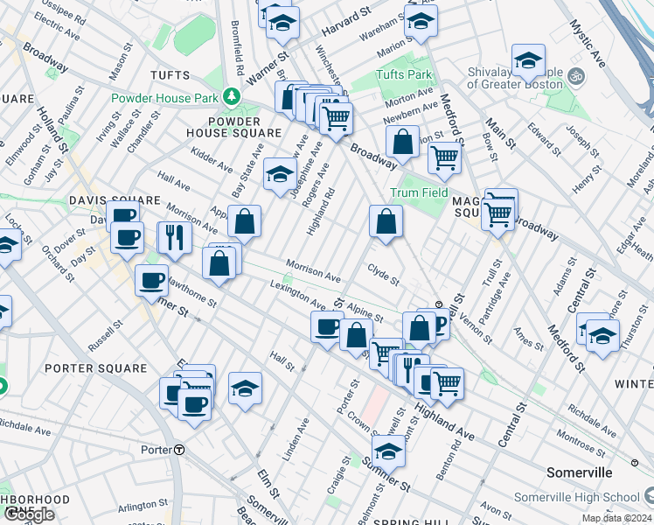The height and width of the screenshot is (525, 654).
Task: Click the Holland St street label
Action: [52, 129]
